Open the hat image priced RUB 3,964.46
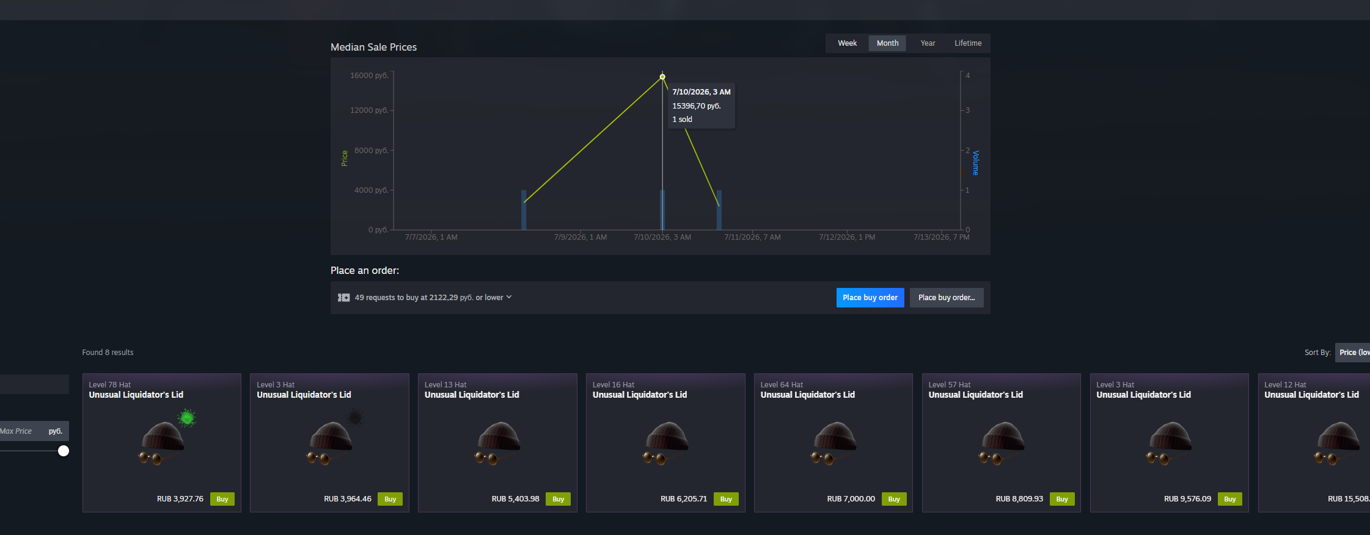 tap(330, 443)
